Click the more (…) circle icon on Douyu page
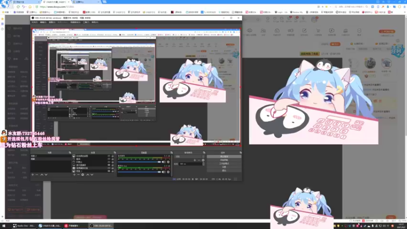The width and height of the screenshot is (407, 229). (x=359, y=31)
